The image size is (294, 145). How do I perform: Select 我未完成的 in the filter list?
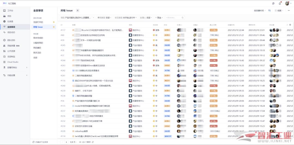tap(38, 38)
